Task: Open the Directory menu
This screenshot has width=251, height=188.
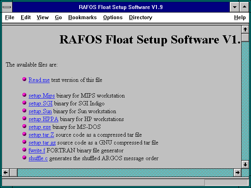Action: 140,17
